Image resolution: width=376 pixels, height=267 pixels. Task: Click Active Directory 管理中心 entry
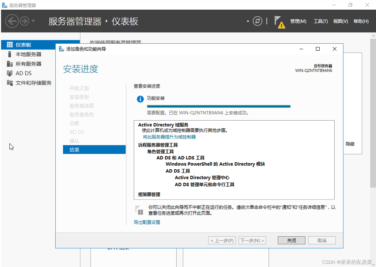[202, 178]
